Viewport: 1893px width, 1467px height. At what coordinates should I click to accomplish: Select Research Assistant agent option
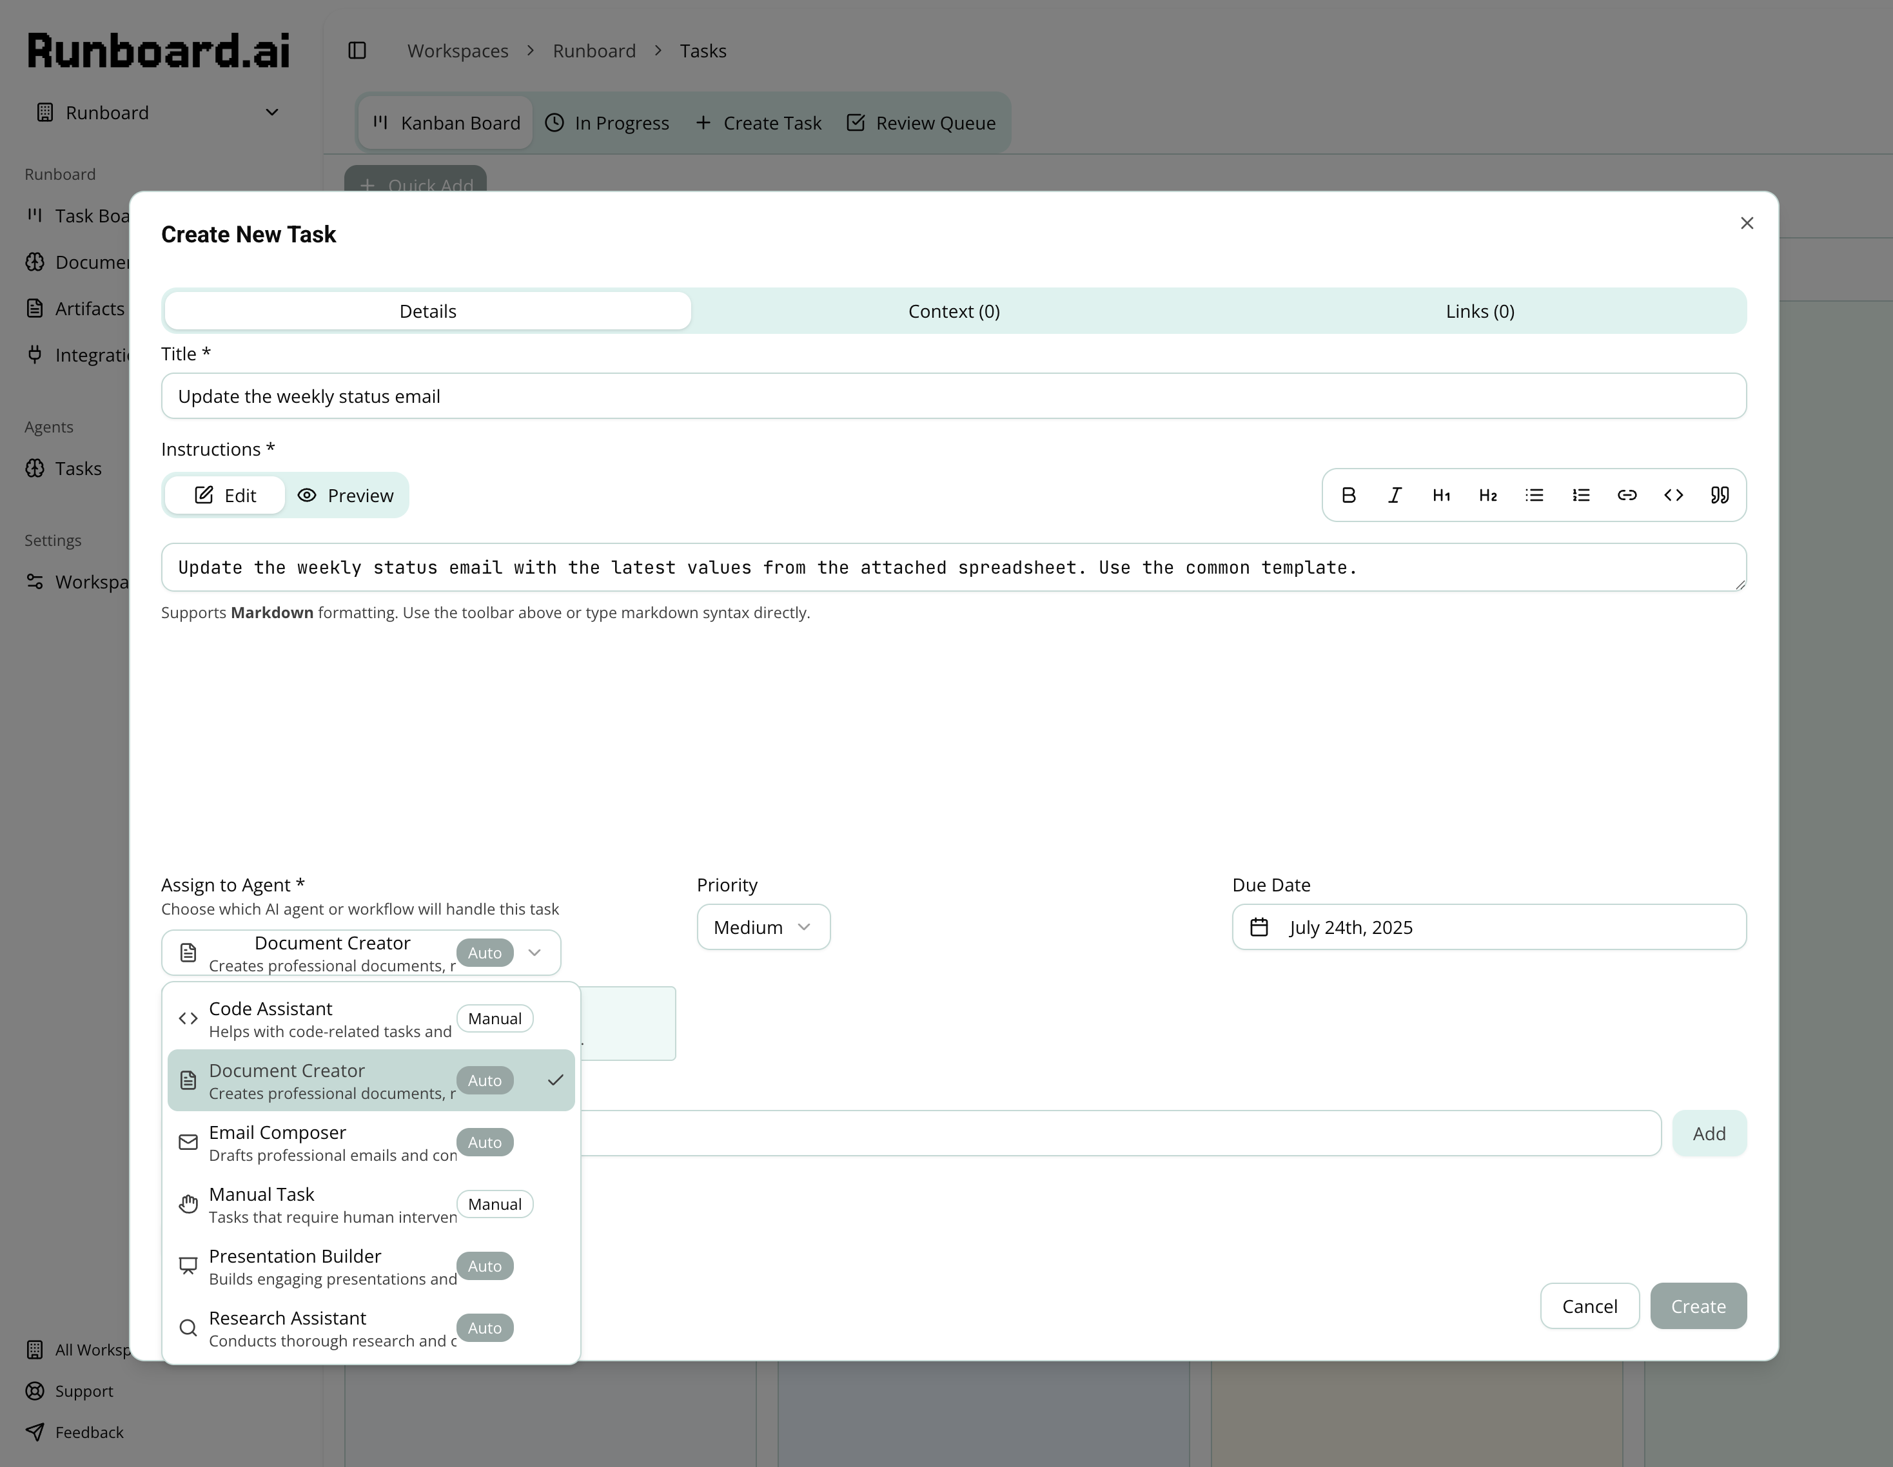(371, 1328)
